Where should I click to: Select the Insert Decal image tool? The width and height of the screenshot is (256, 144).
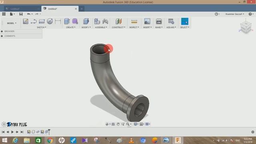(147, 21)
